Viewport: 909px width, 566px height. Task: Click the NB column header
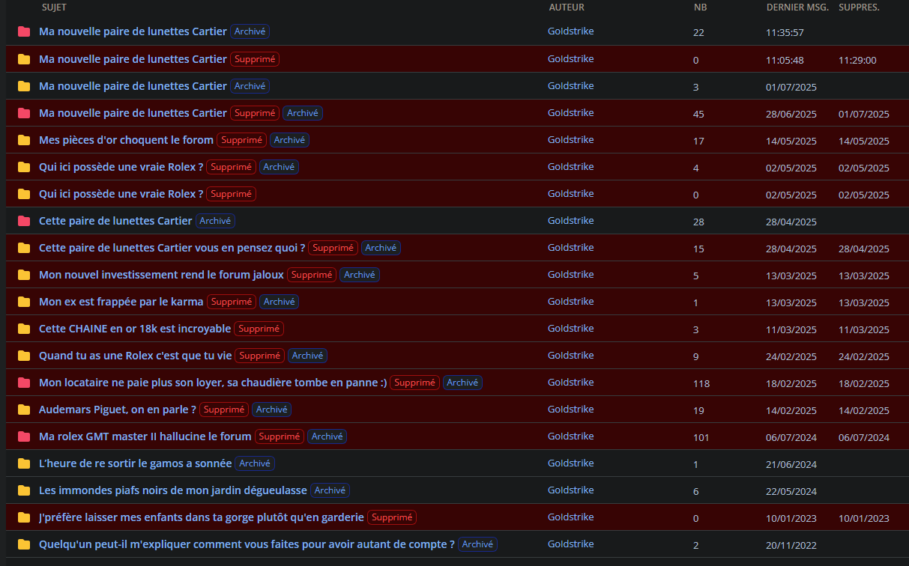point(700,7)
